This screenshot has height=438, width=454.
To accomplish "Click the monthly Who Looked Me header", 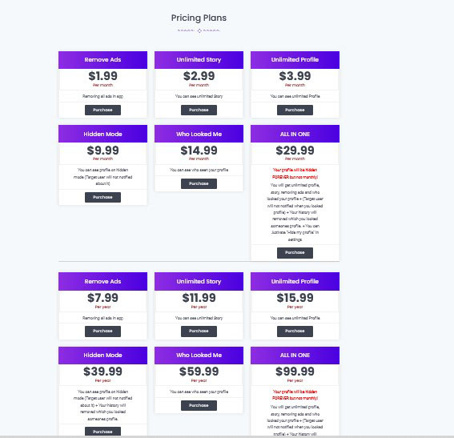I will (x=199, y=134).
